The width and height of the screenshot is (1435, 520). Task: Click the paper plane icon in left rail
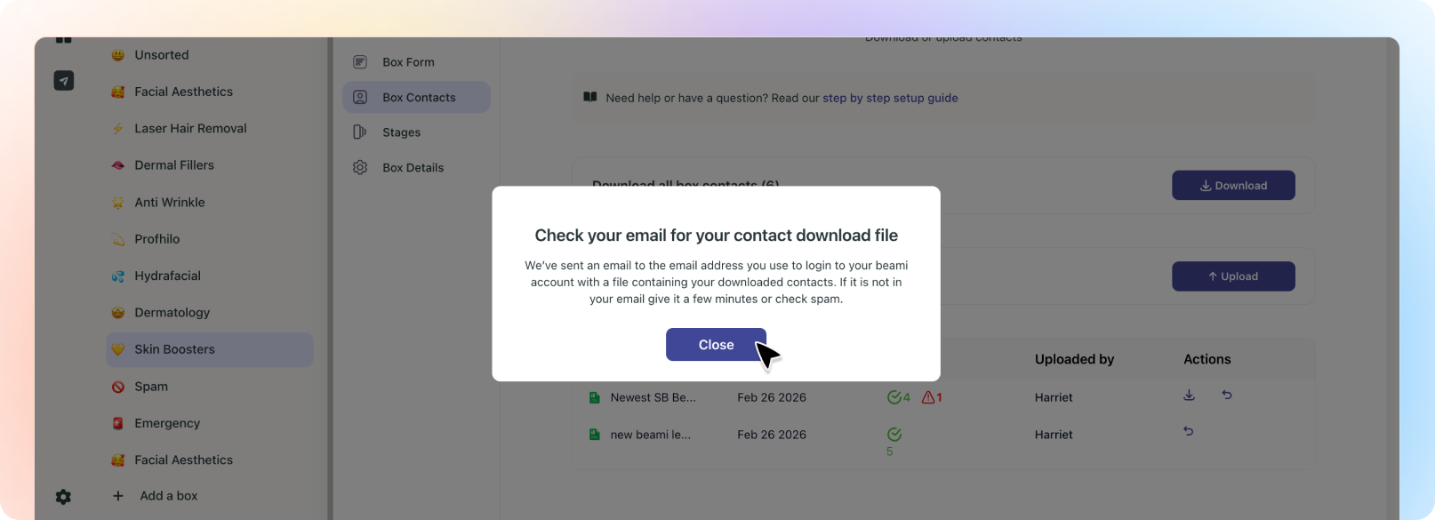tap(63, 81)
